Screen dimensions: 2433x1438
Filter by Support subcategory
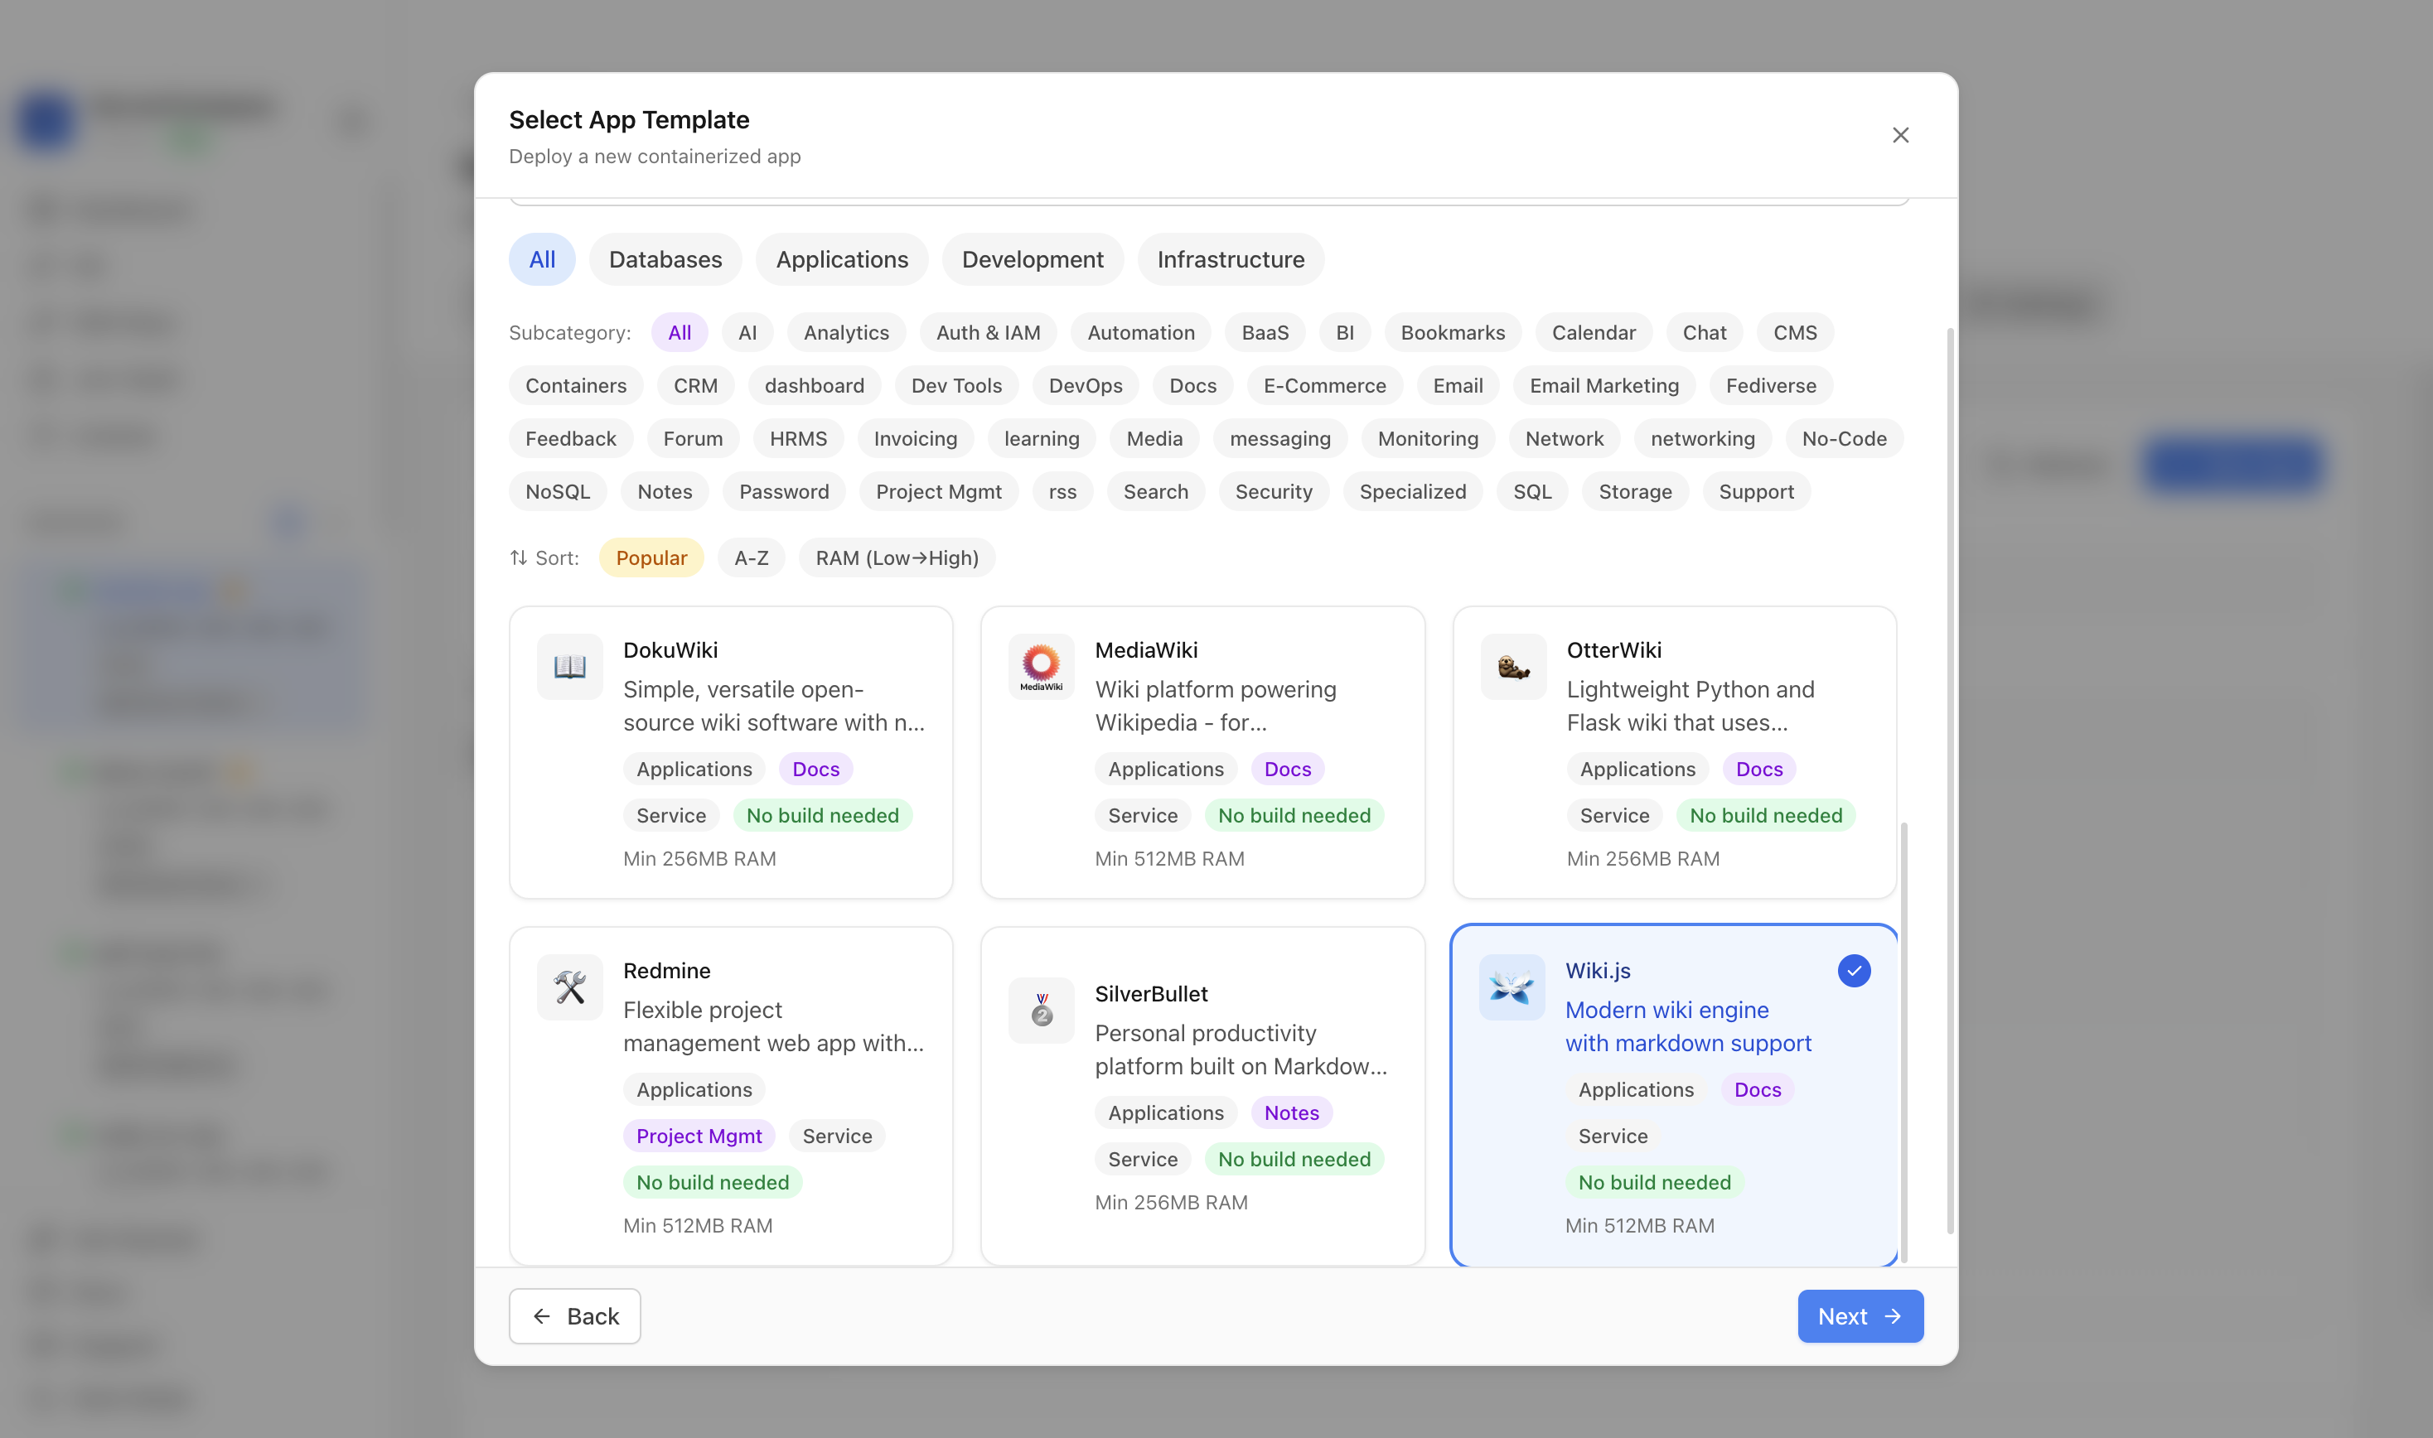pyautogui.click(x=1755, y=492)
